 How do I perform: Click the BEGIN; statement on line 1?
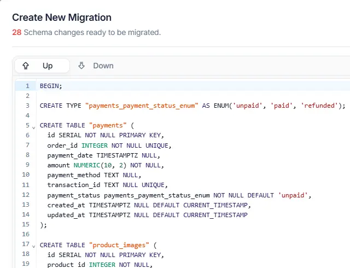click(51, 86)
